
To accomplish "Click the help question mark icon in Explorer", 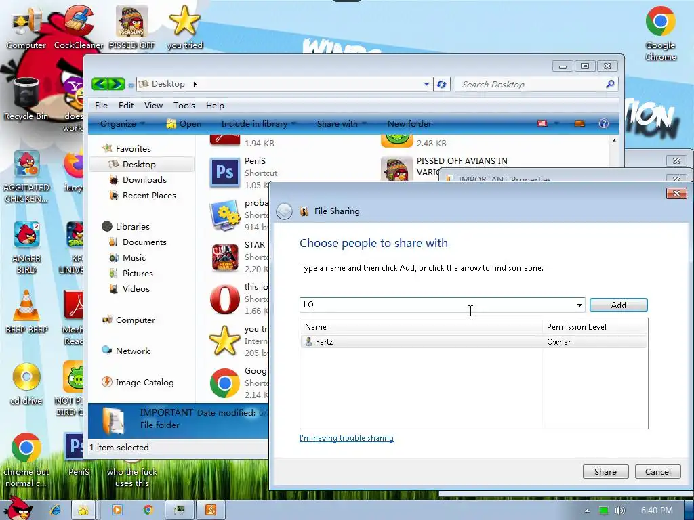I will 603,123.
